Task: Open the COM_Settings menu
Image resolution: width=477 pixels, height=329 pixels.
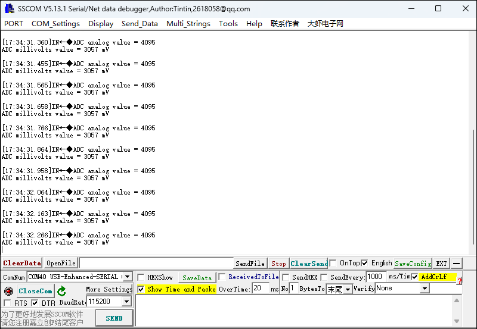Action: point(55,24)
